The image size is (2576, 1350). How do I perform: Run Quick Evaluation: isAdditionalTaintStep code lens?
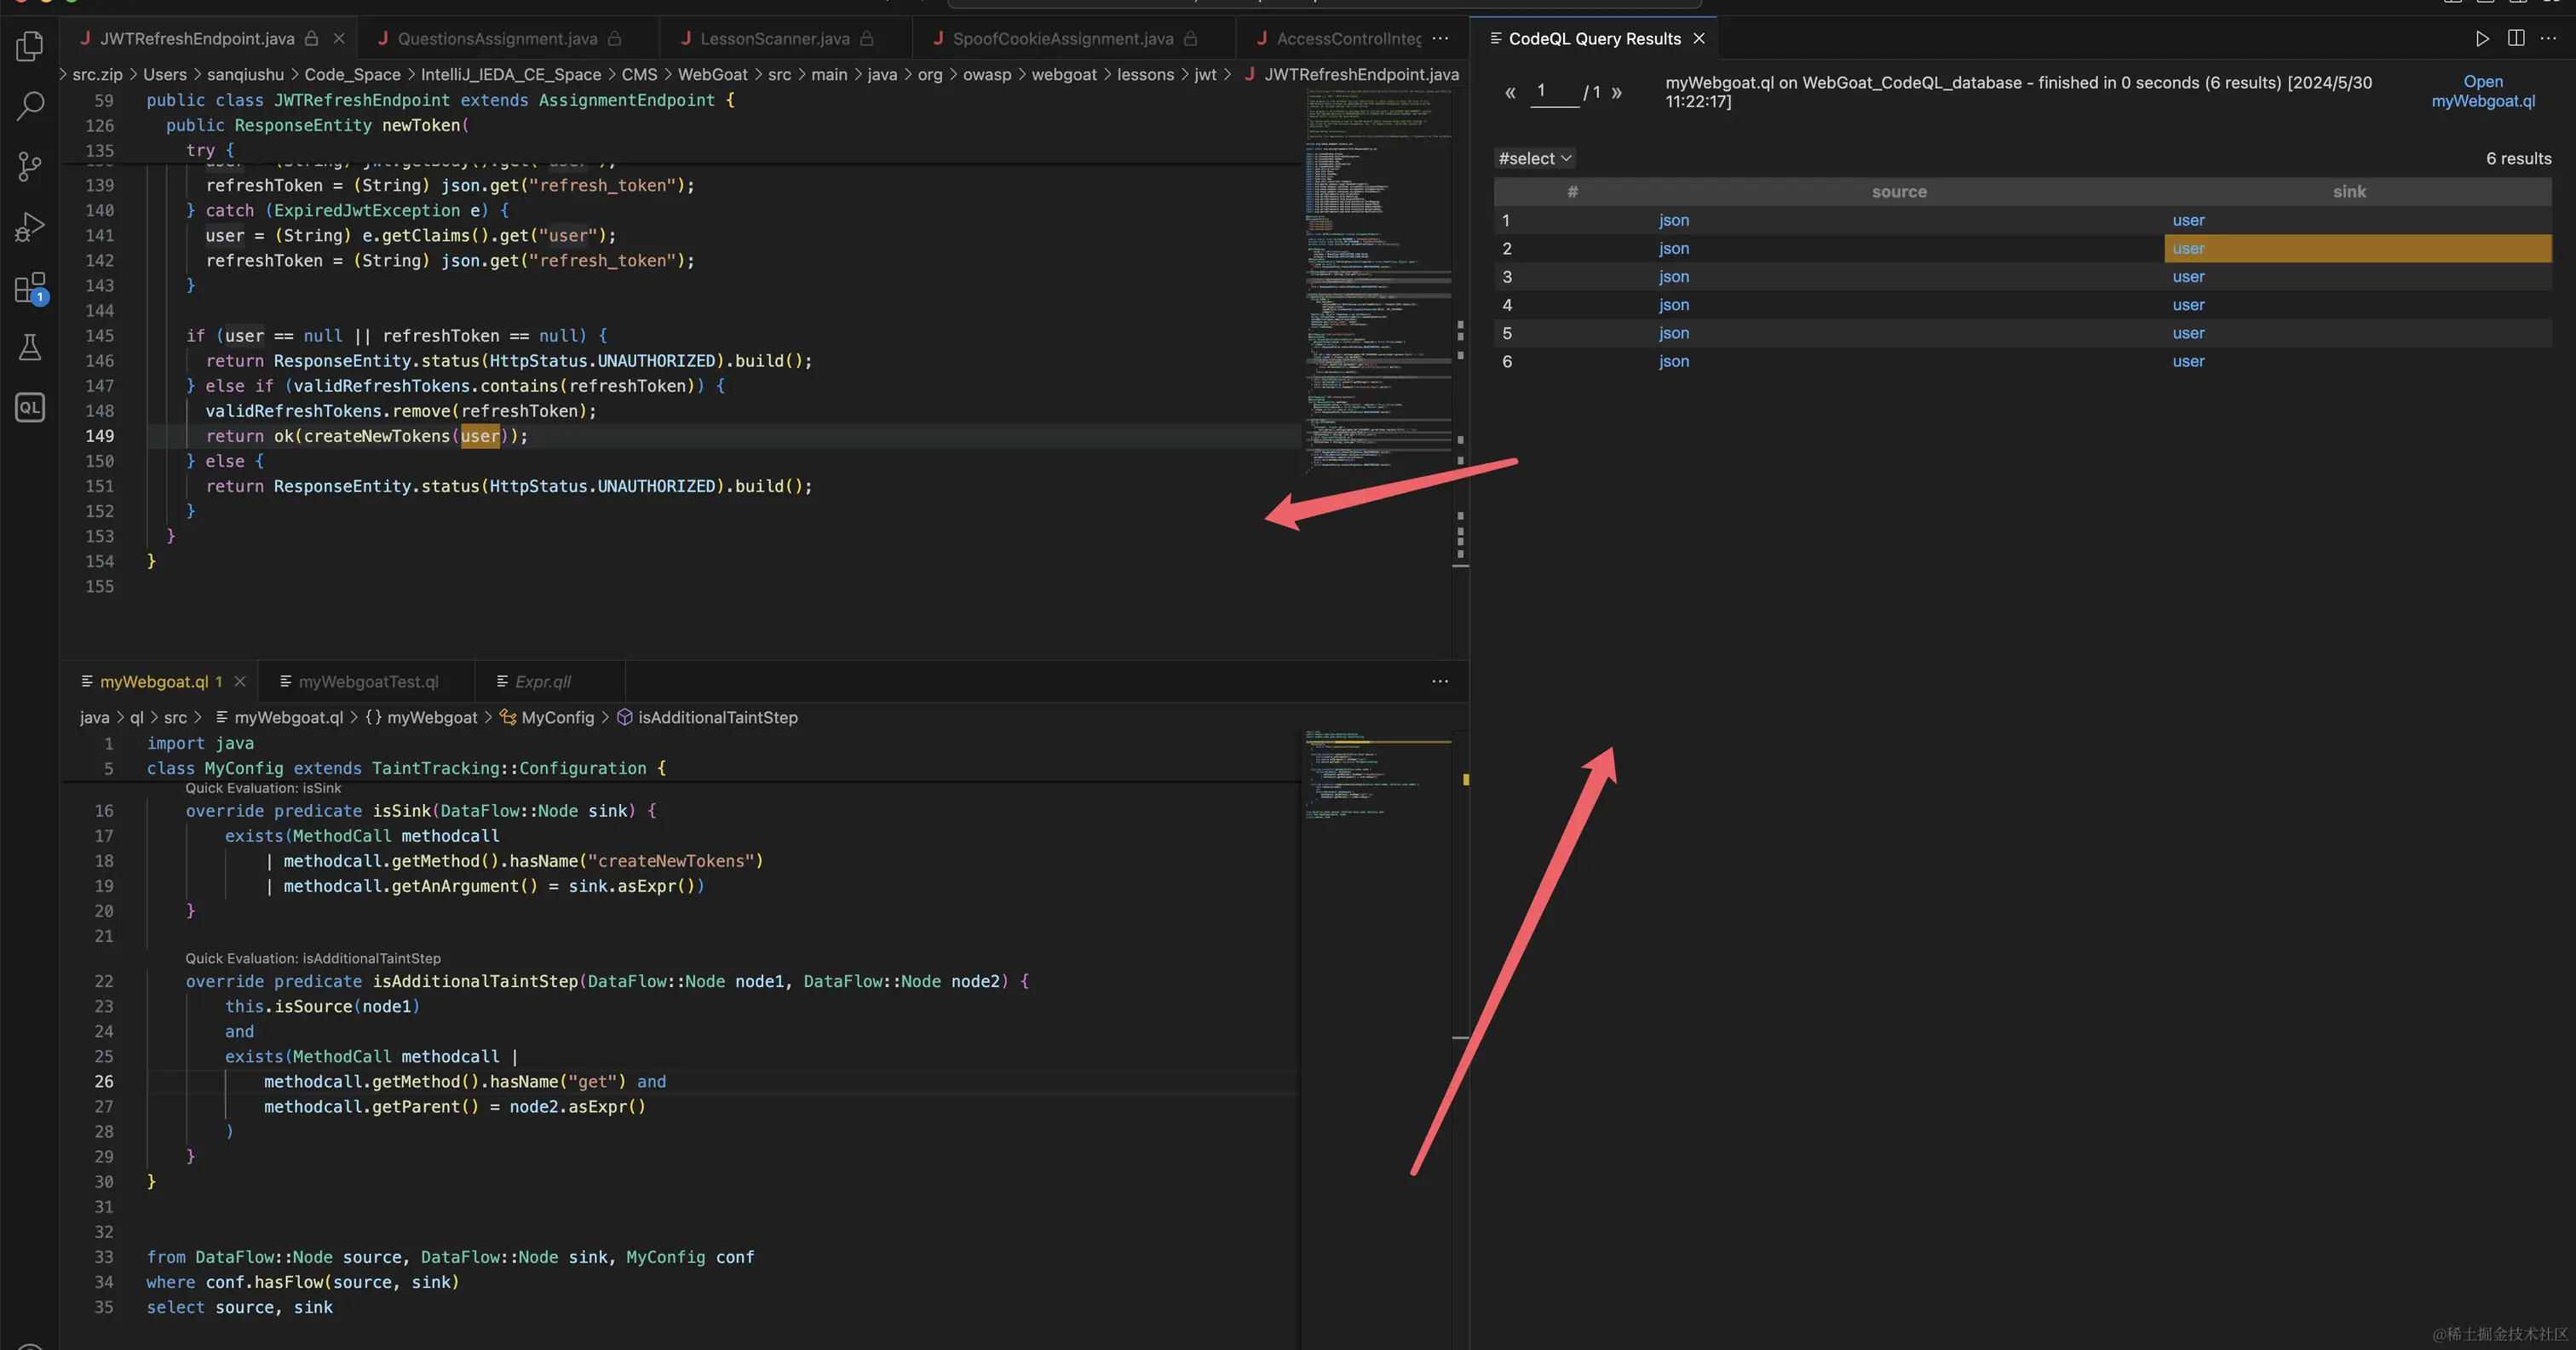pos(313,958)
